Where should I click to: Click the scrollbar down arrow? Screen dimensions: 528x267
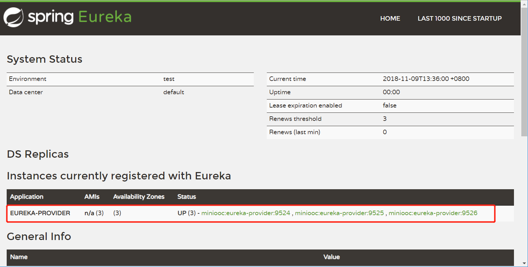click(x=525, y=264)
